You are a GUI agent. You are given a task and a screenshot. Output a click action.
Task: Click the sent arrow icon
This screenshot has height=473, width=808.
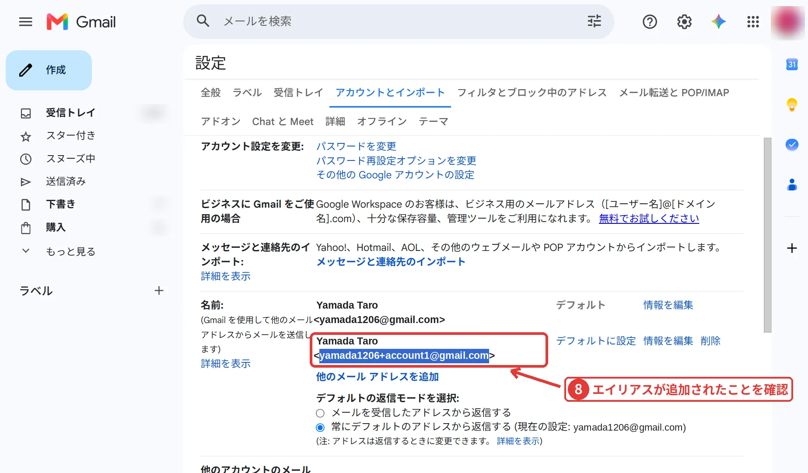click(x=26, y=182)
